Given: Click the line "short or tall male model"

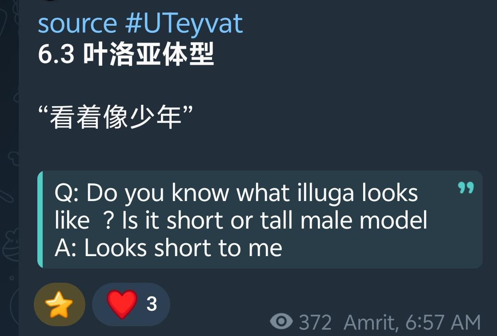Looking at the screenshot, I should [297, 220].
